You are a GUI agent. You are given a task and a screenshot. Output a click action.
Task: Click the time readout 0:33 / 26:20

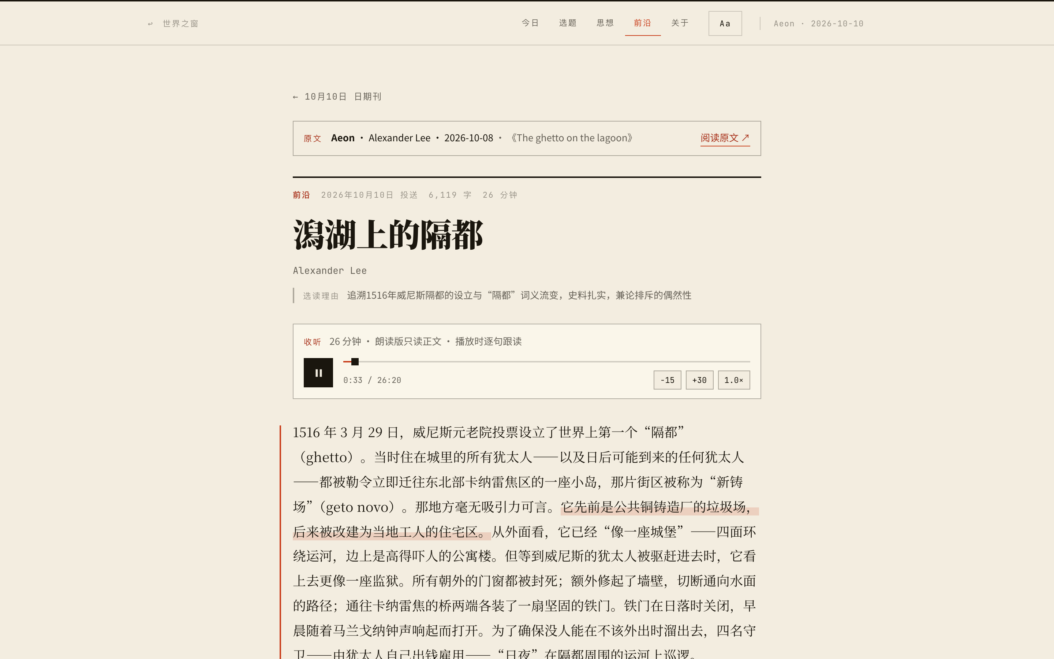point(372,380)
